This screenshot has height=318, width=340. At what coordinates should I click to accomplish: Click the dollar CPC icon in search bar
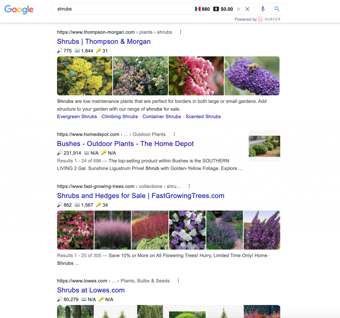216,9
